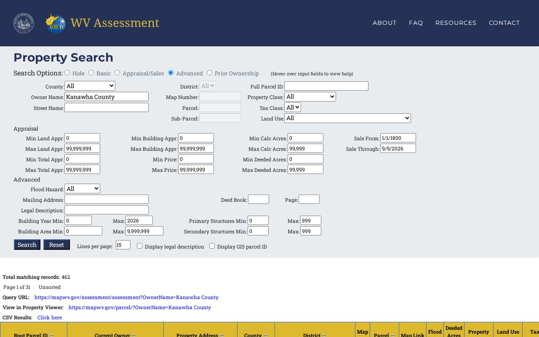
Task: Focus the Street Name input field
Action: coord(107,107)
